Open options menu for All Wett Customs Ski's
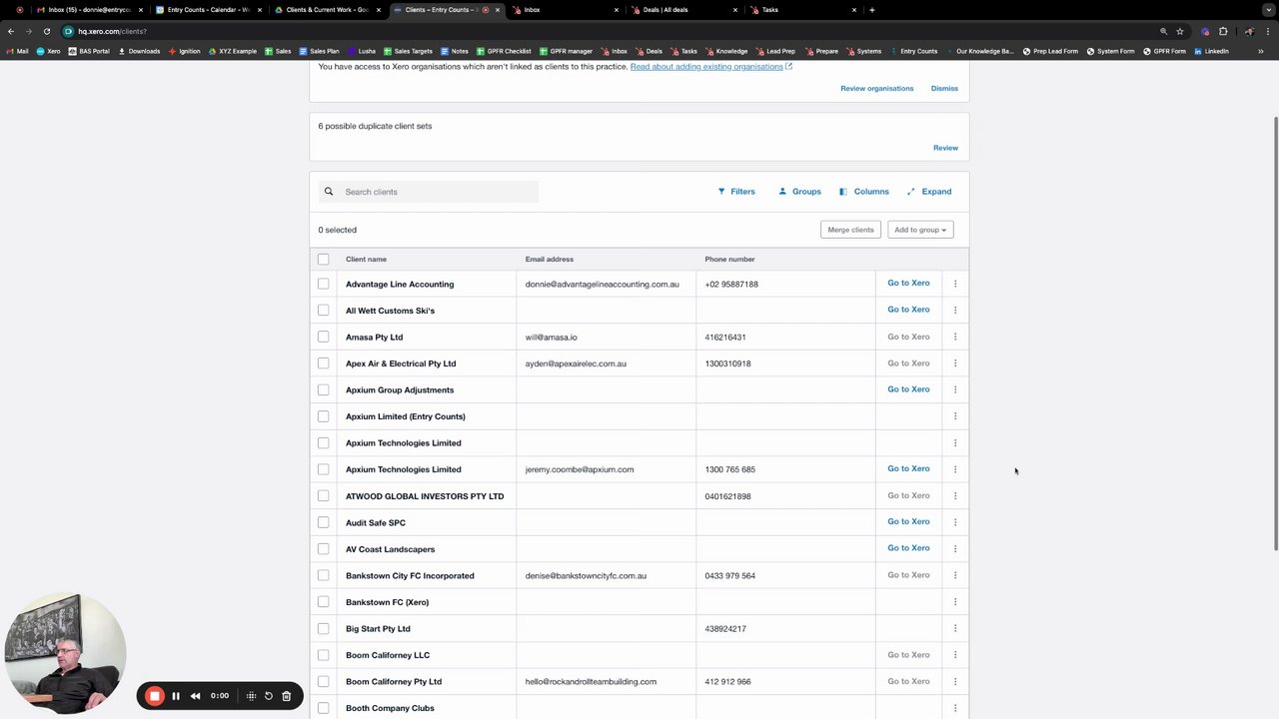Image resolution: width=1279 pixels, height=719 pixels. 955,311
